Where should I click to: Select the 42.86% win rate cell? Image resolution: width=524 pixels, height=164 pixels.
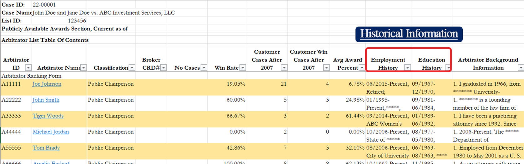[x=227, y=151]
